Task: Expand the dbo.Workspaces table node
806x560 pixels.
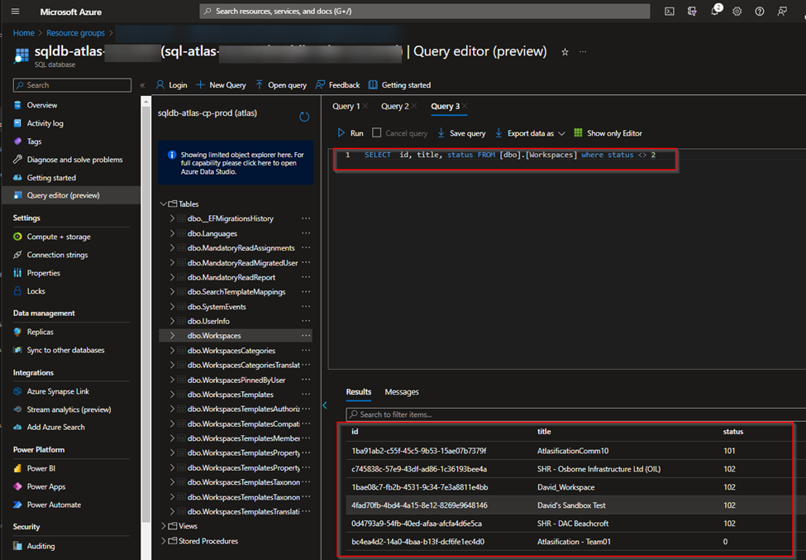Action: 172,336
